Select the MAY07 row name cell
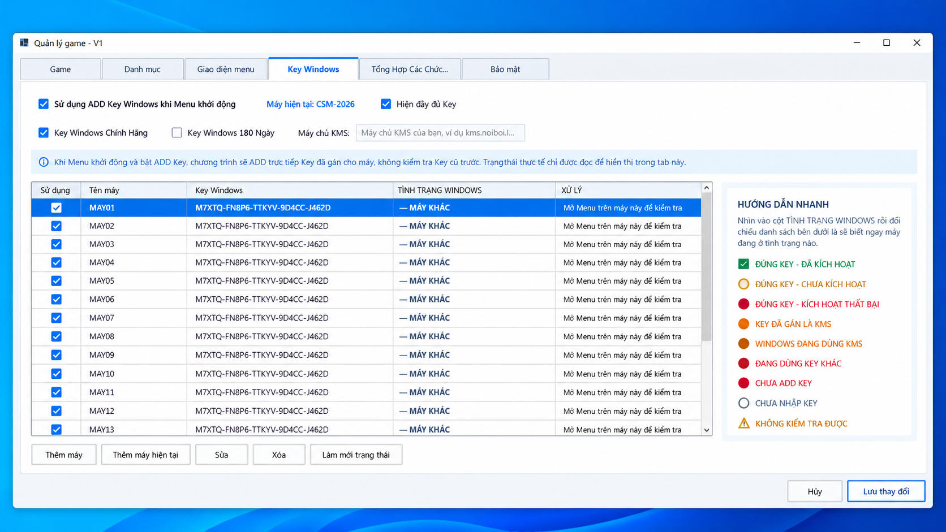This screenshot has width=946, height=532. click(134, 318)
